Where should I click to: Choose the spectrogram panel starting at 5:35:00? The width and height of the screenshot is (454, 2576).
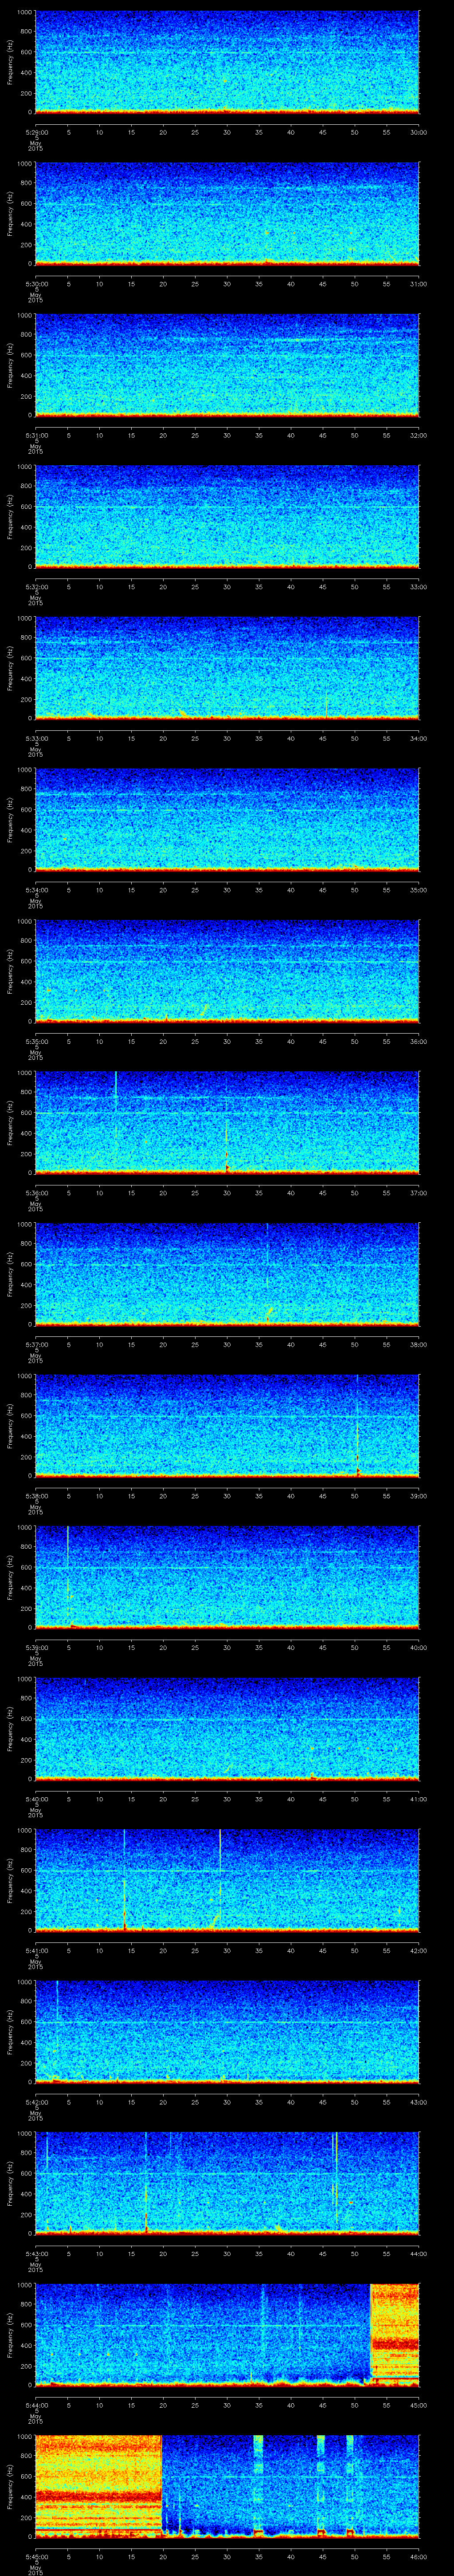[227, 971]
